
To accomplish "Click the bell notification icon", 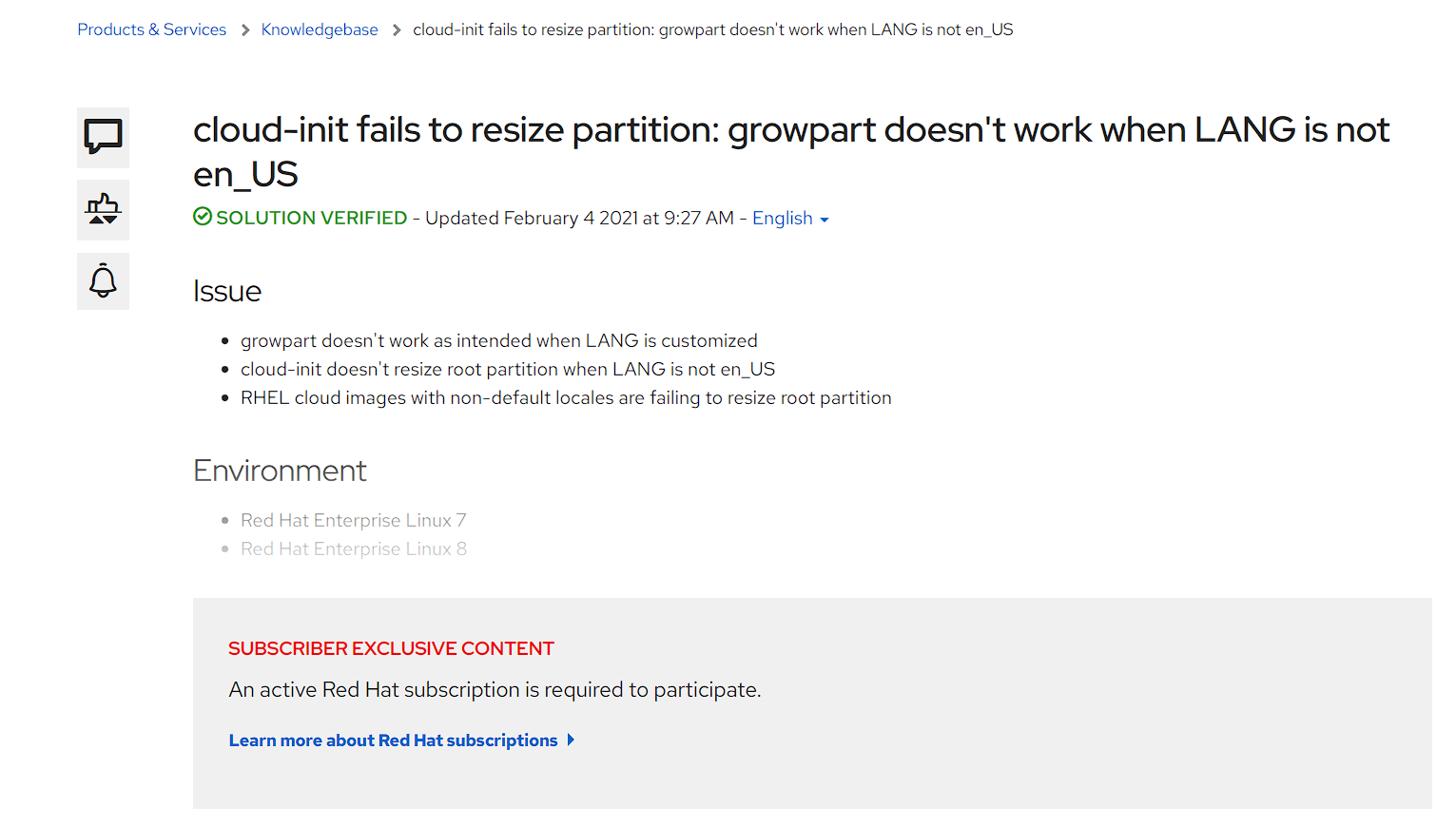I will 103,281.
